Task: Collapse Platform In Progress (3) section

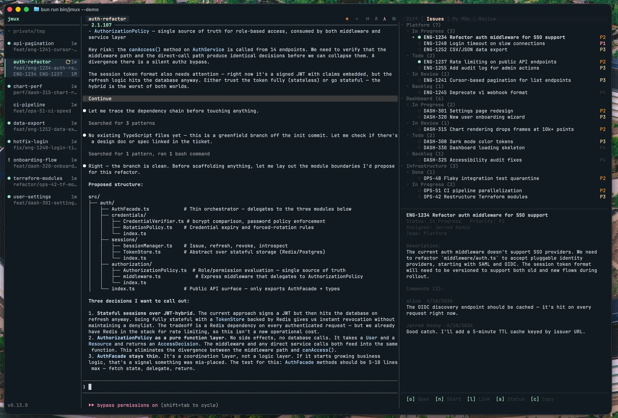Action: 408,31
